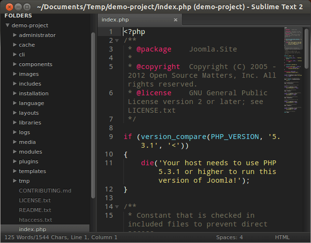Close the Sublime Text window
311x243 pixels.
point(9,7)
